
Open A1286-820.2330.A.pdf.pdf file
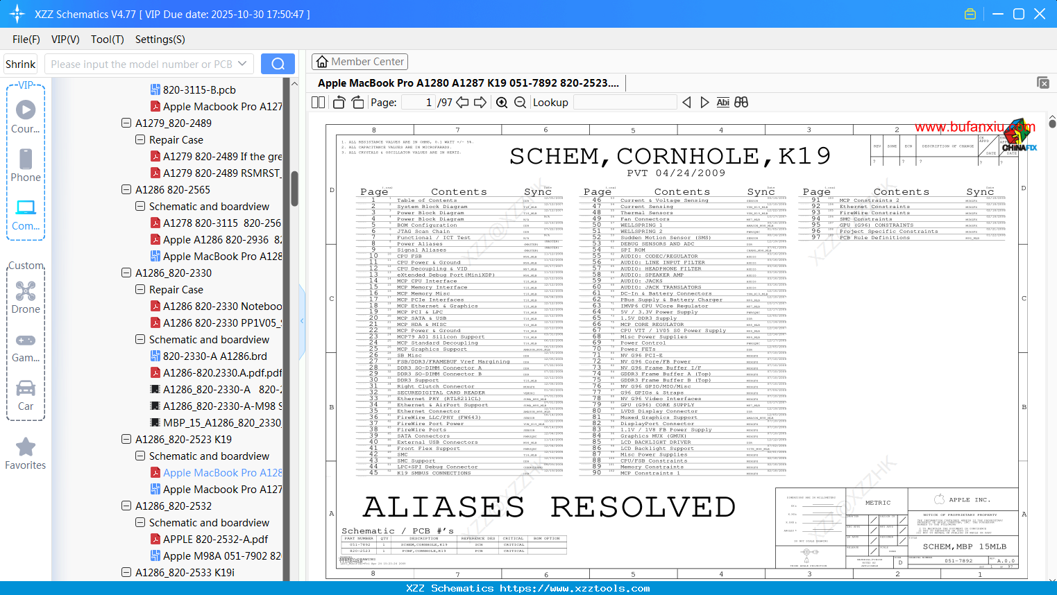pyautogui.click(x=222, y=372)
